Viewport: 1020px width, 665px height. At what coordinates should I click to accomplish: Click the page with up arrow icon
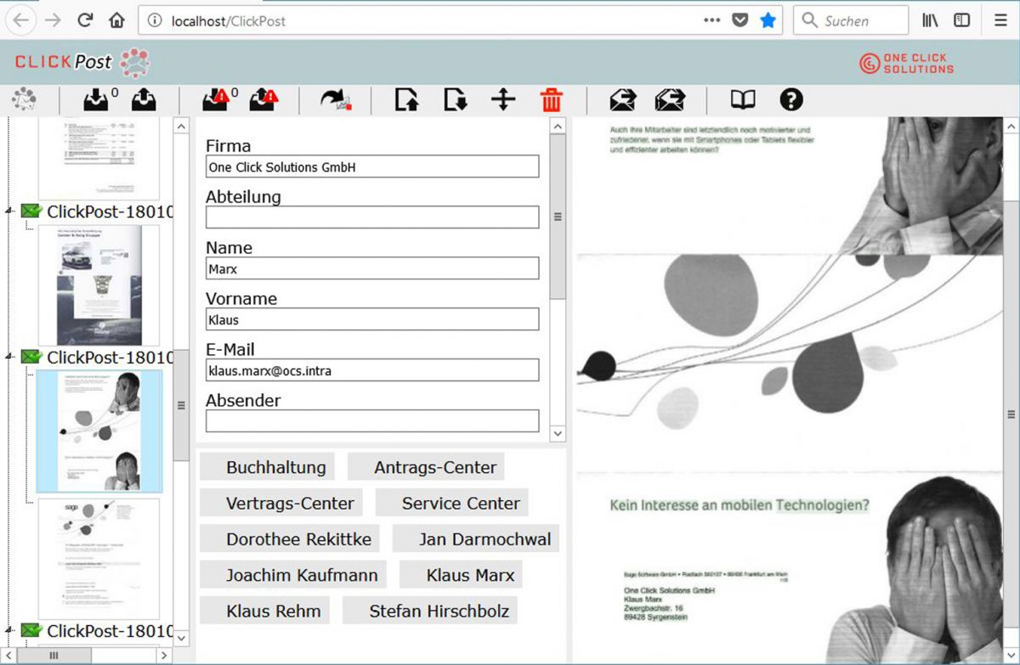tap(407, 100)
